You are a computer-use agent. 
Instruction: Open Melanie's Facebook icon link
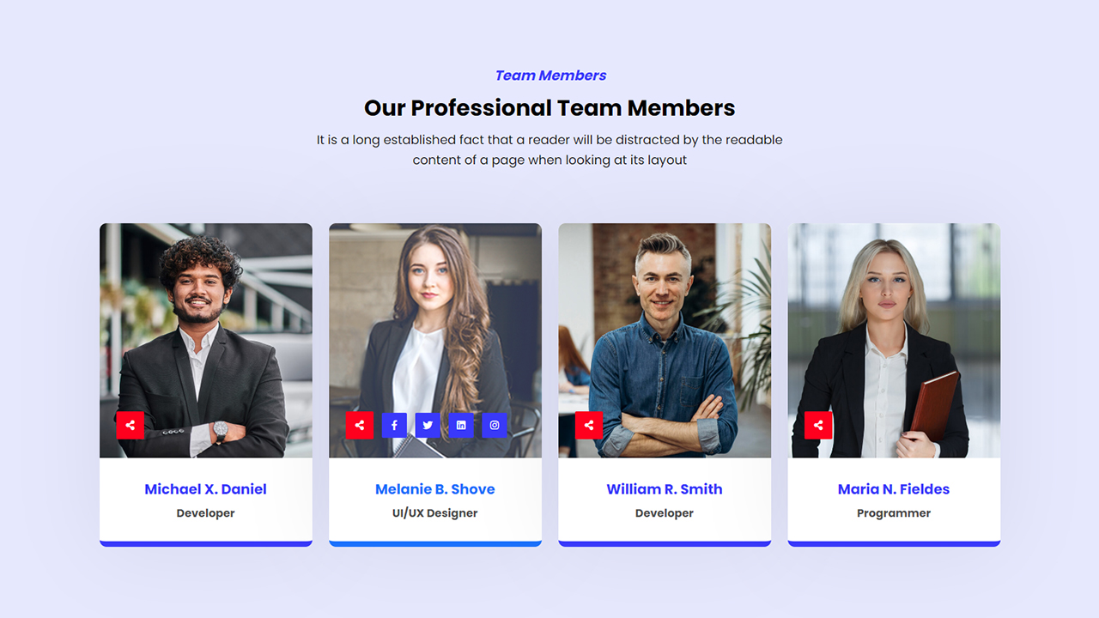[394, 425]
